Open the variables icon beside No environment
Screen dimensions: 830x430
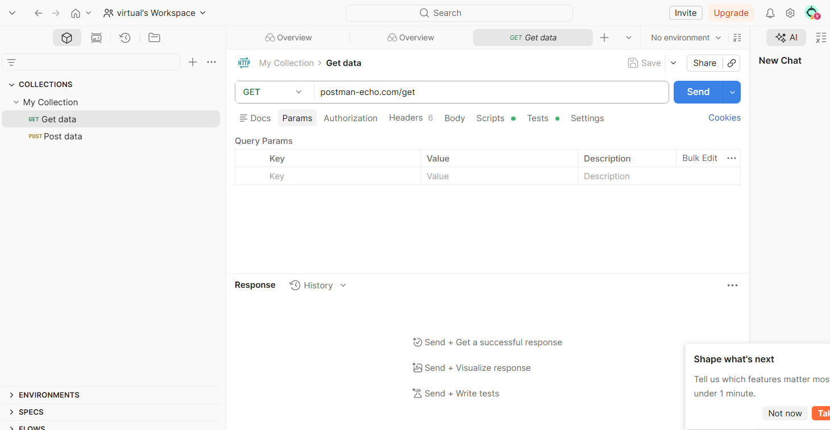pos(737,38)
